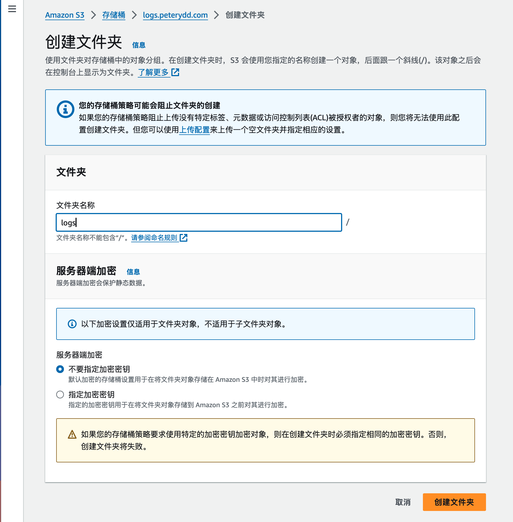Open the 存储桶 breadcrumb link
This screenshot has width=513, height=522.
click(113, 15)
